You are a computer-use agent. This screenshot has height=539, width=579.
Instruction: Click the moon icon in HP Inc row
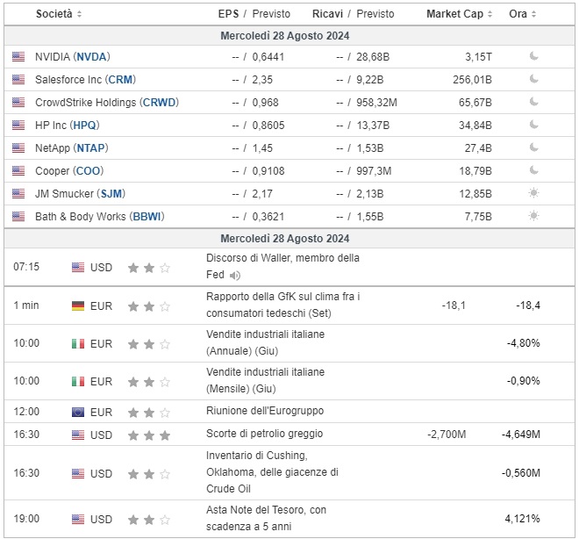point(533,125)
